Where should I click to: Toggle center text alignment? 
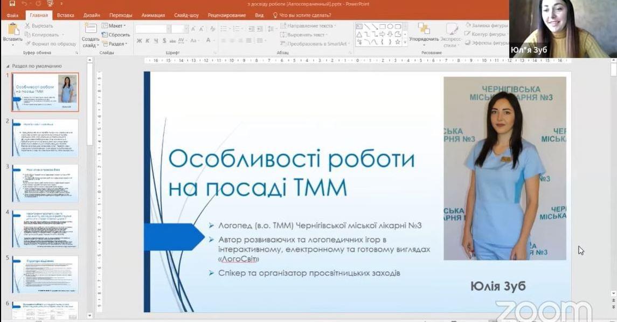(232, 41)
